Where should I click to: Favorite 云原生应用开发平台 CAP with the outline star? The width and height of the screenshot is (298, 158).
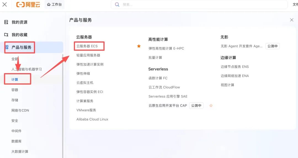coord(211,106)
